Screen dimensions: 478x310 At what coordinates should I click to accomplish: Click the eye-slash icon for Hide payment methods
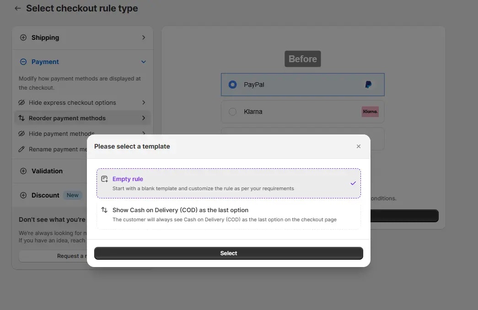[21, 134]
